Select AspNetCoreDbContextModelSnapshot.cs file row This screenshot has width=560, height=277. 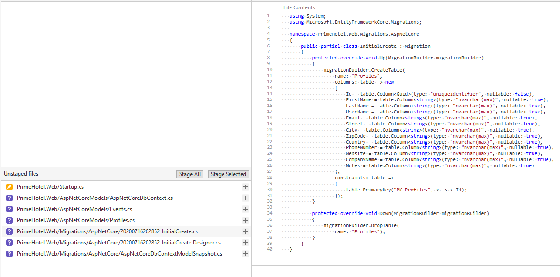tap(126, 254)
